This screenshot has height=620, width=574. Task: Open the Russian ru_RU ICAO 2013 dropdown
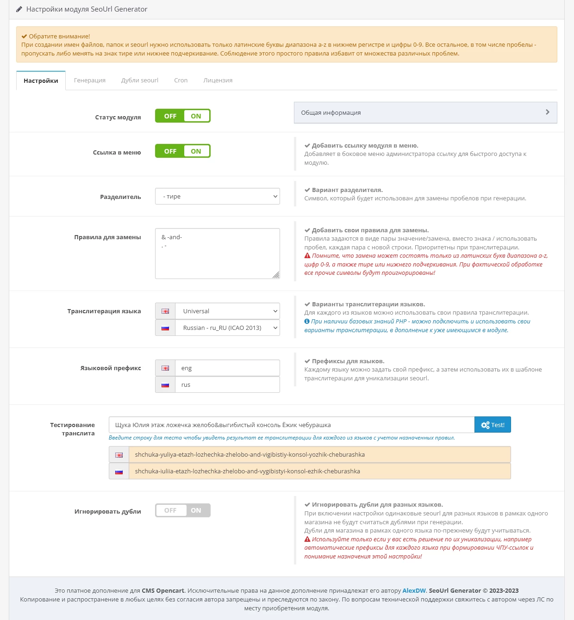pyautogui.click(x=227, y=328)
